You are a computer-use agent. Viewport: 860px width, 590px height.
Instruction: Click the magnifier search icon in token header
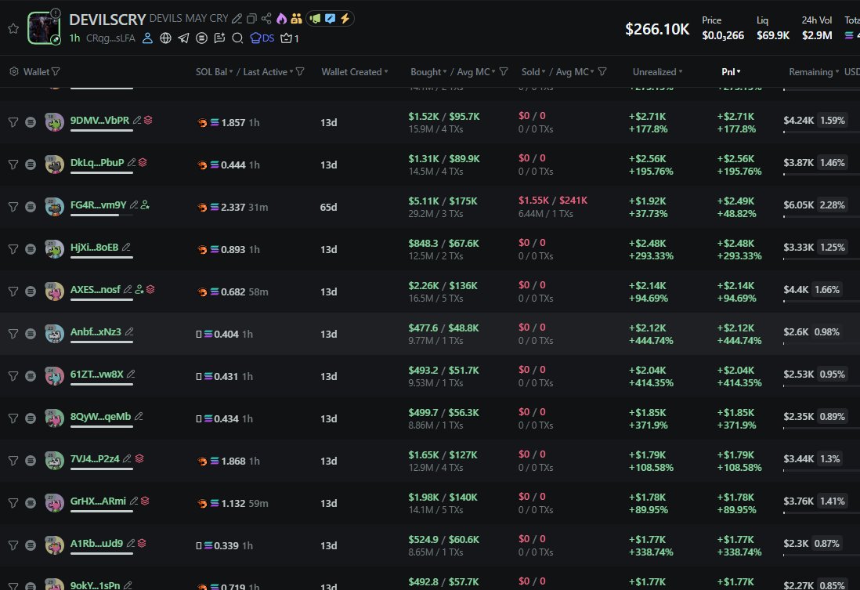pos(237,38)
